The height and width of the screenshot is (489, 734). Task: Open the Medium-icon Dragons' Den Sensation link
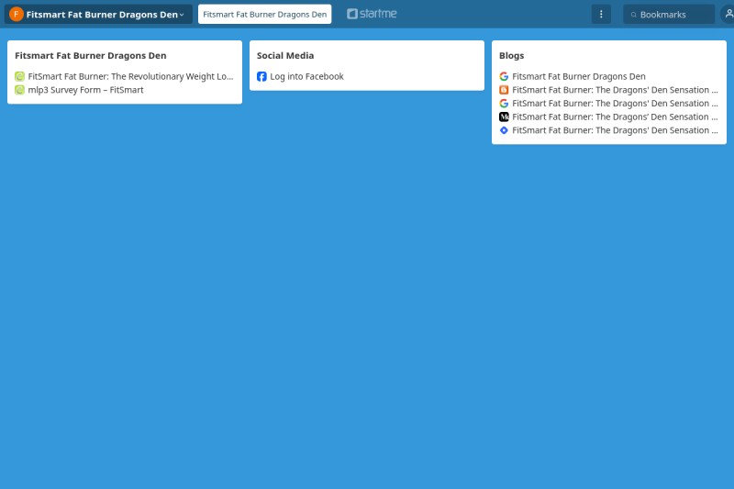pyautogui.click(x=615, y=117)
